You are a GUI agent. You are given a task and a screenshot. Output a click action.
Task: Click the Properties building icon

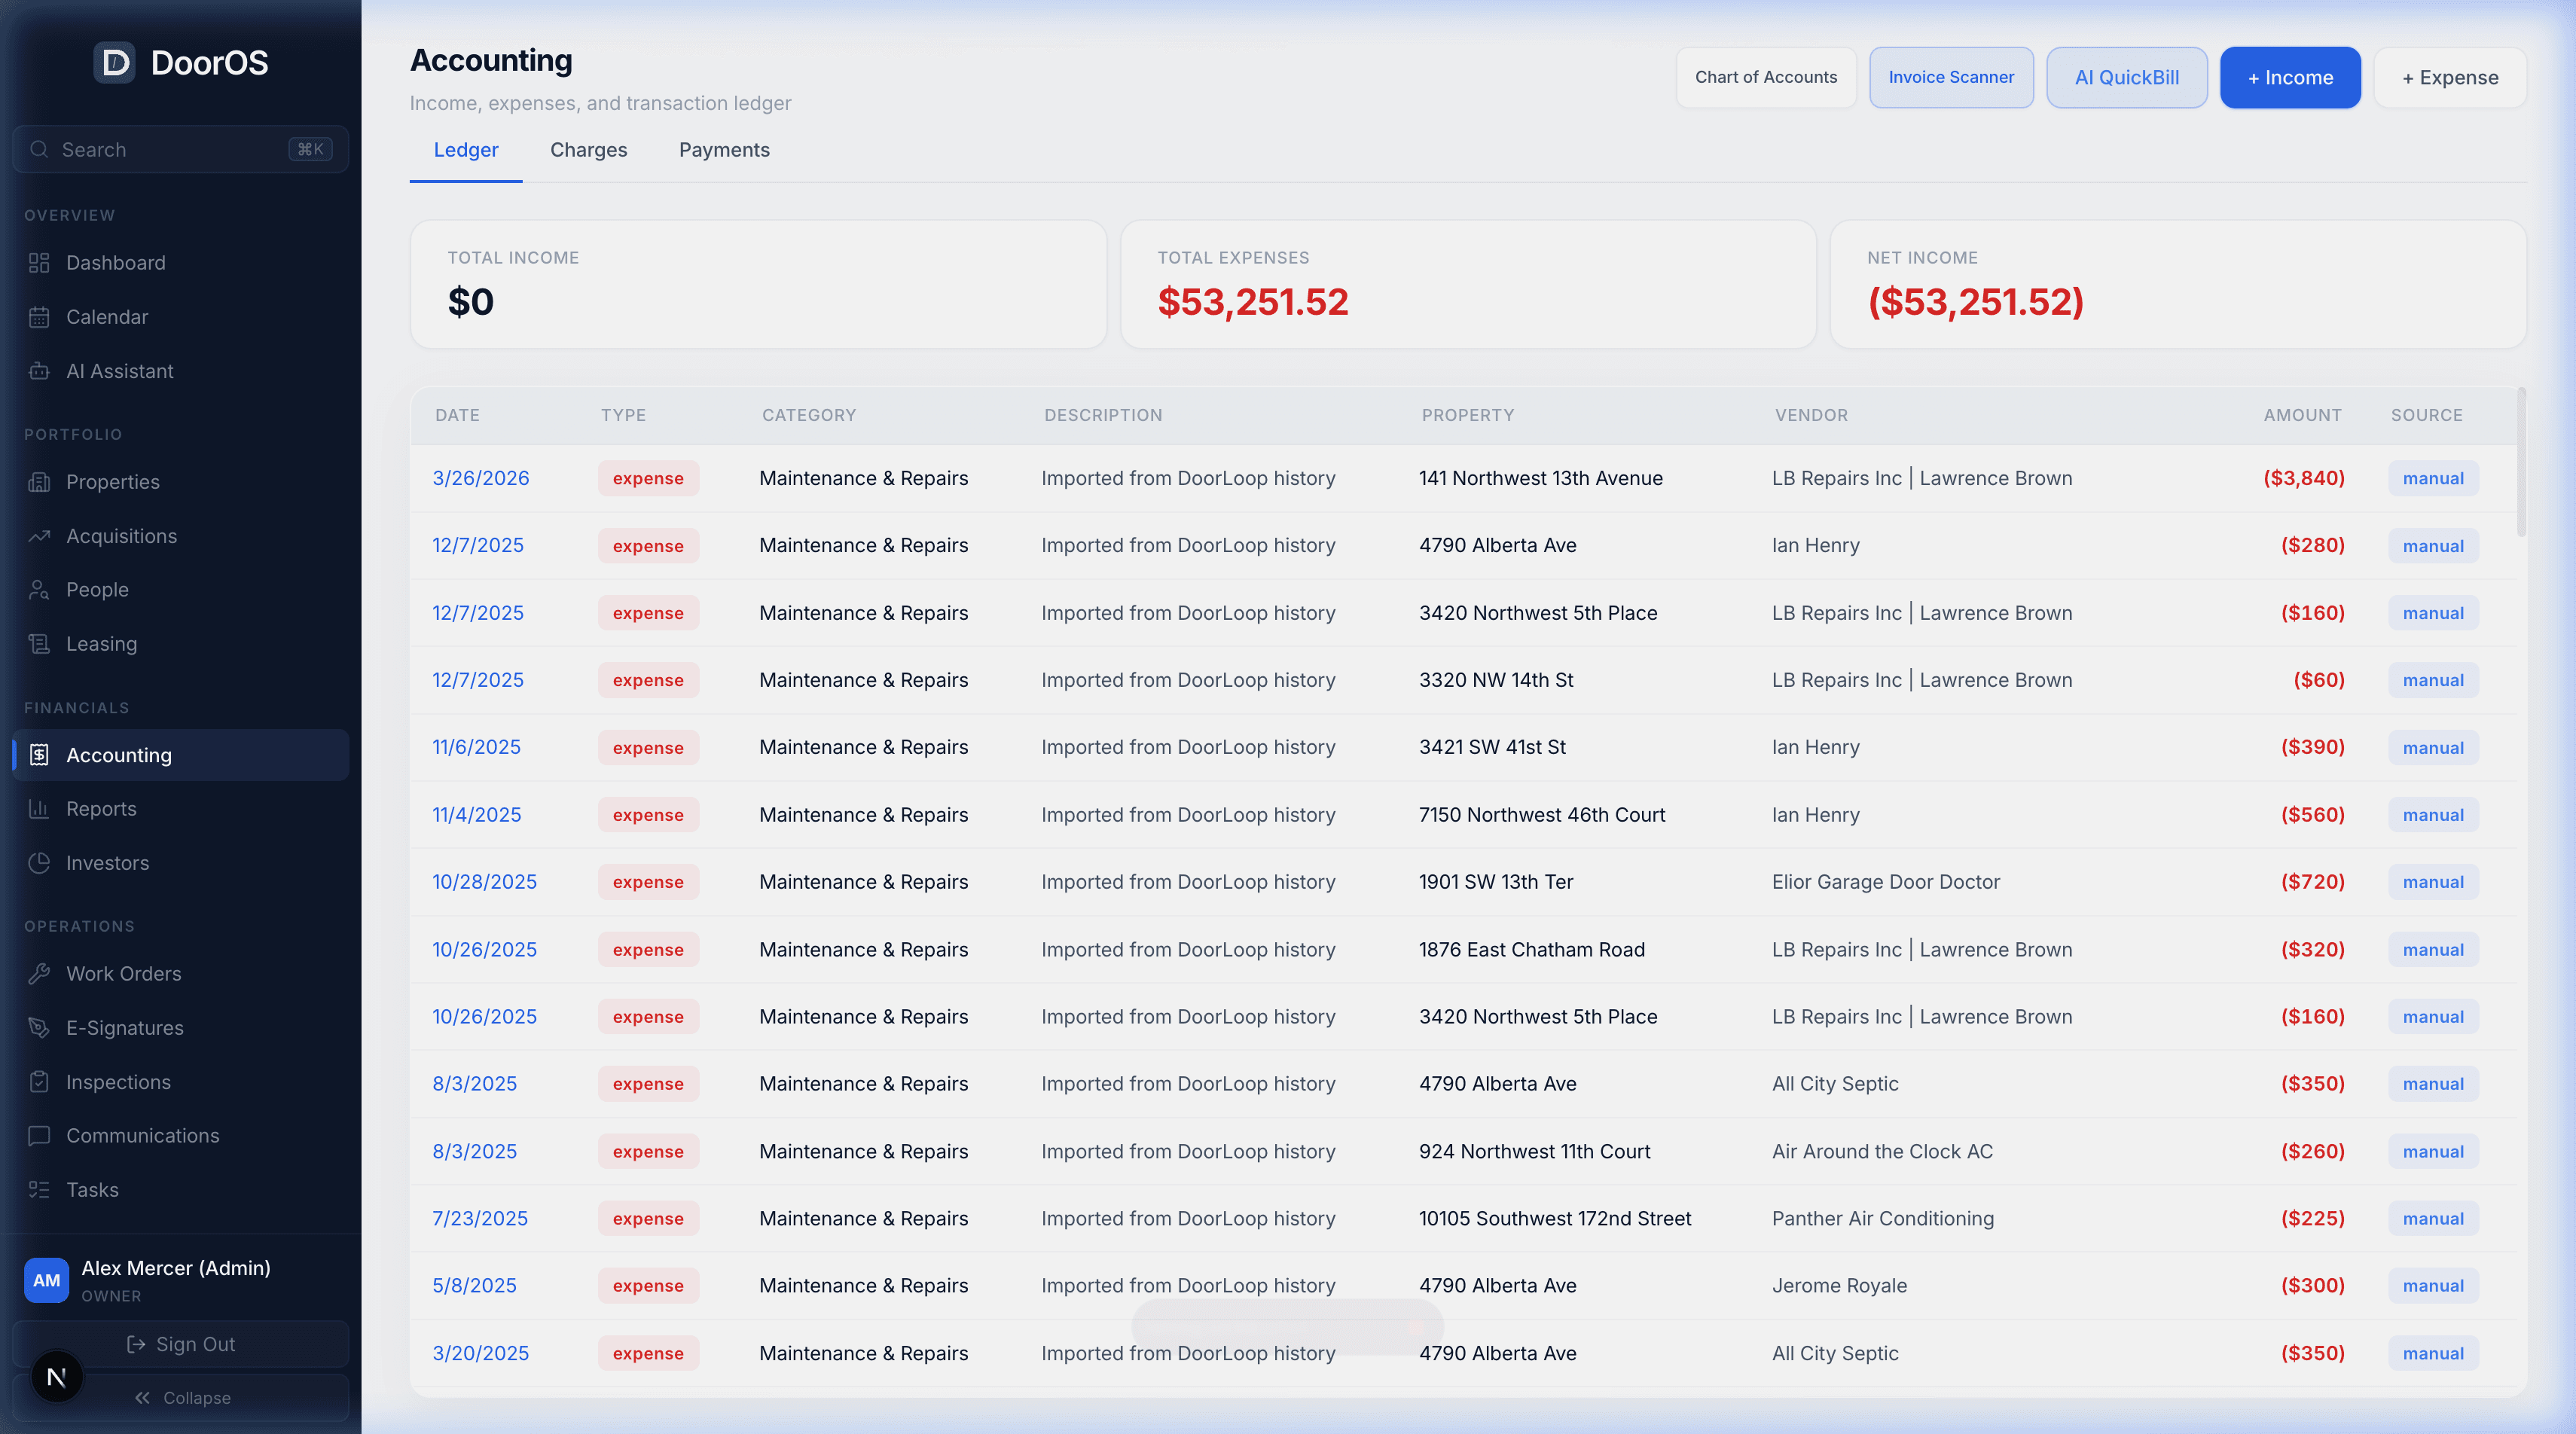pos(39,482)
